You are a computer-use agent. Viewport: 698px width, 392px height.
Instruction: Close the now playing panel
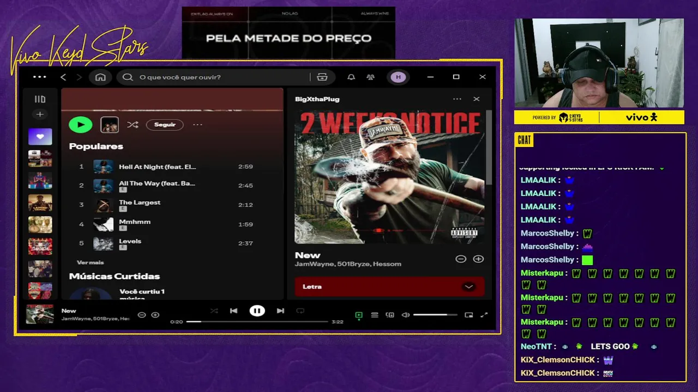tap(477, 99)
